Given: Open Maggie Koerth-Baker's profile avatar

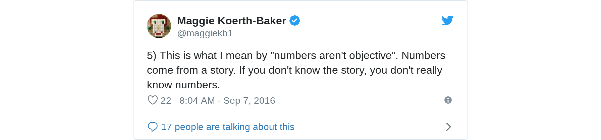Looking at the screenshot, I should point(159,26).
